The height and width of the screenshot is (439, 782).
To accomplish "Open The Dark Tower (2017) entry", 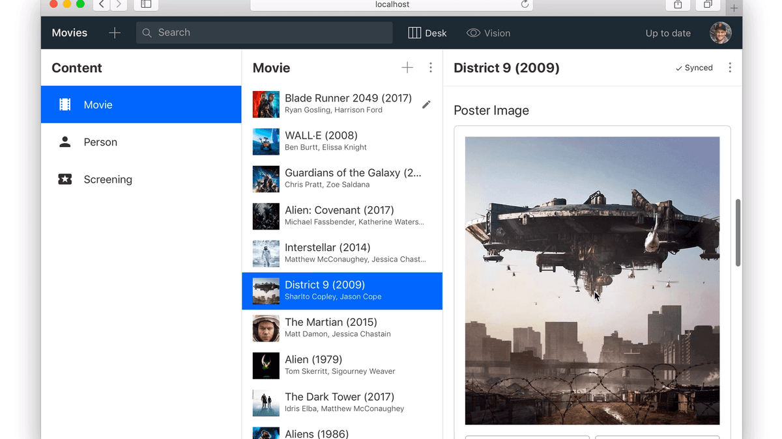I will click(x=342, y=403).
